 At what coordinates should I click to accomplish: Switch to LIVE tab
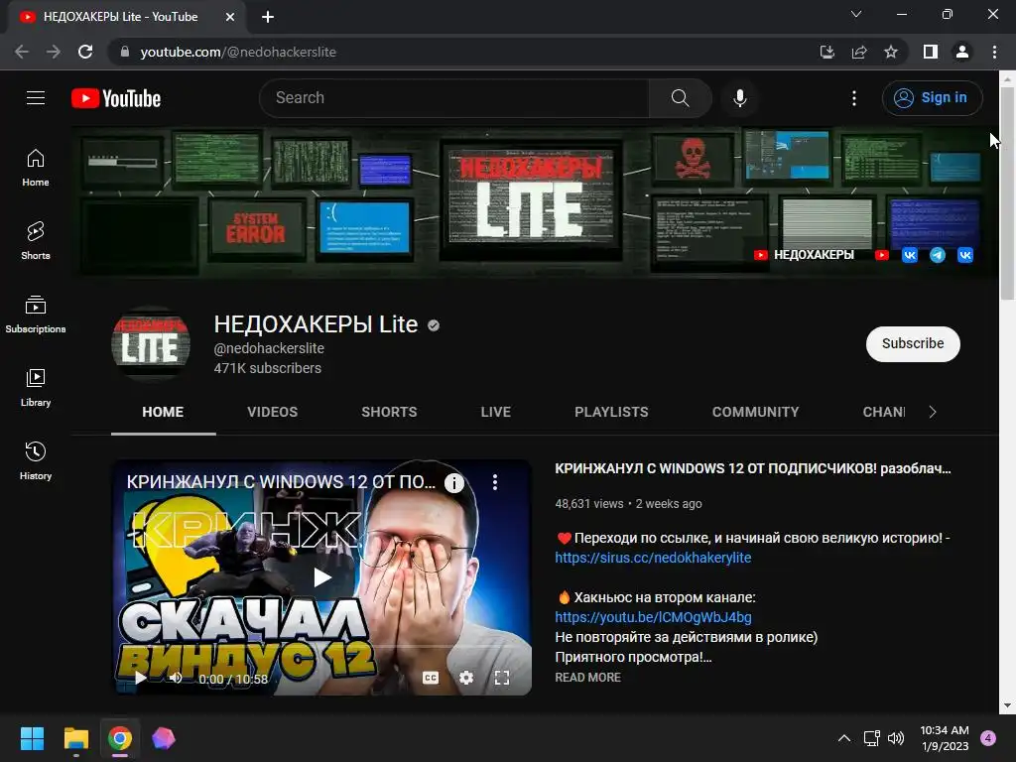point(496,412)
